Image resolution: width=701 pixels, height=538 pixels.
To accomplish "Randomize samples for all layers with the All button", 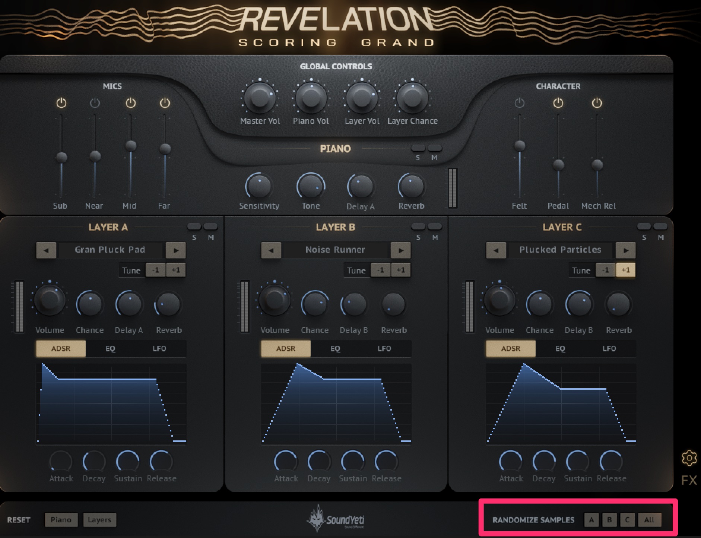I will pos(650,520).
